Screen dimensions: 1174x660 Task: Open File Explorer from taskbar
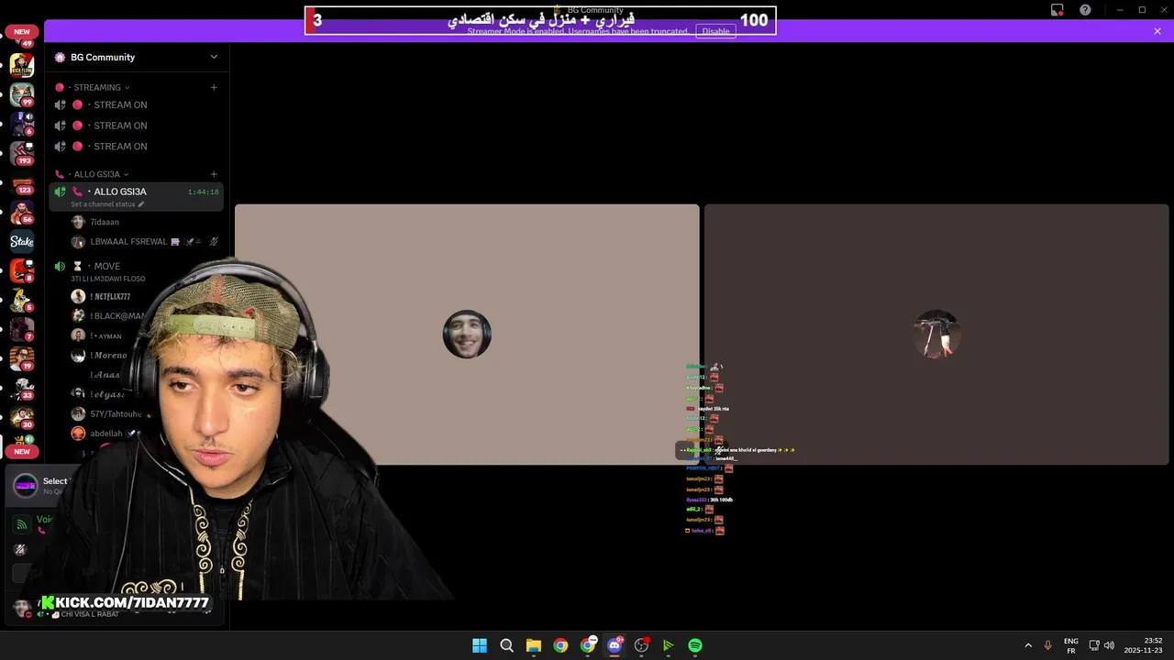(x=534, y=645)
